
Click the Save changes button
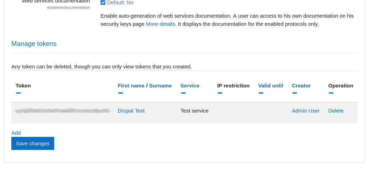33,144
